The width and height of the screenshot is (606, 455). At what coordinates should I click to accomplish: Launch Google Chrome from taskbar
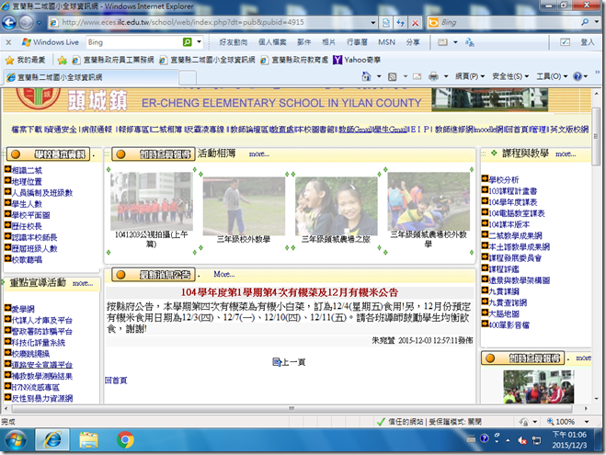click(125, 440)
